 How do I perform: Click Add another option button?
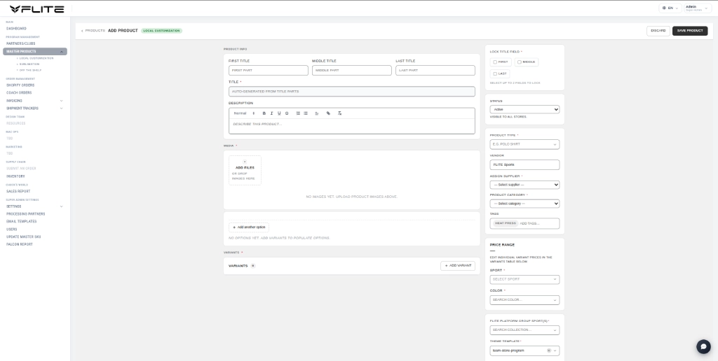pyautogui.click(x=249, y=227)
